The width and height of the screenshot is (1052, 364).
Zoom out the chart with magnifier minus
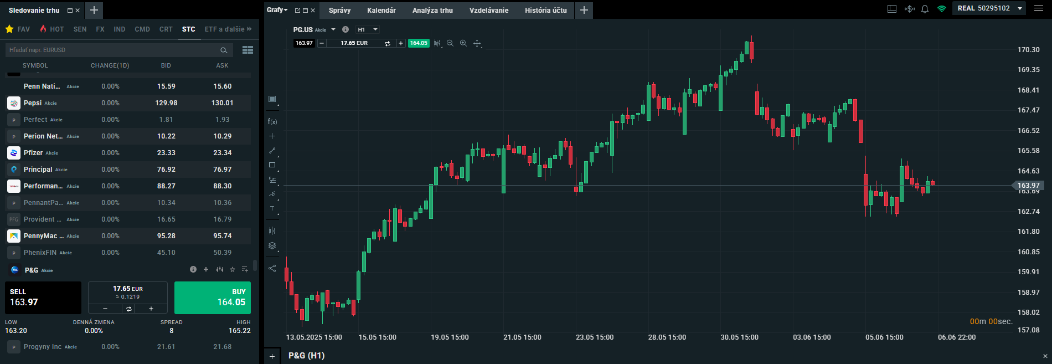[450, 43]
